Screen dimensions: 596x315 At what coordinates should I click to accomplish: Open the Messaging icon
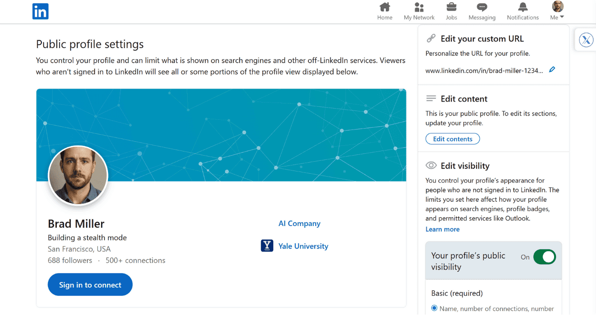tap(481, 8)
